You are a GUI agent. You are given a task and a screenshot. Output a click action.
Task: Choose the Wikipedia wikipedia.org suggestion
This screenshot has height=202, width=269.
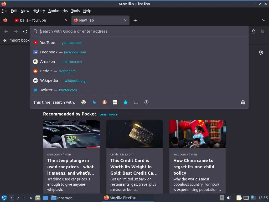(x=139, y=80)
